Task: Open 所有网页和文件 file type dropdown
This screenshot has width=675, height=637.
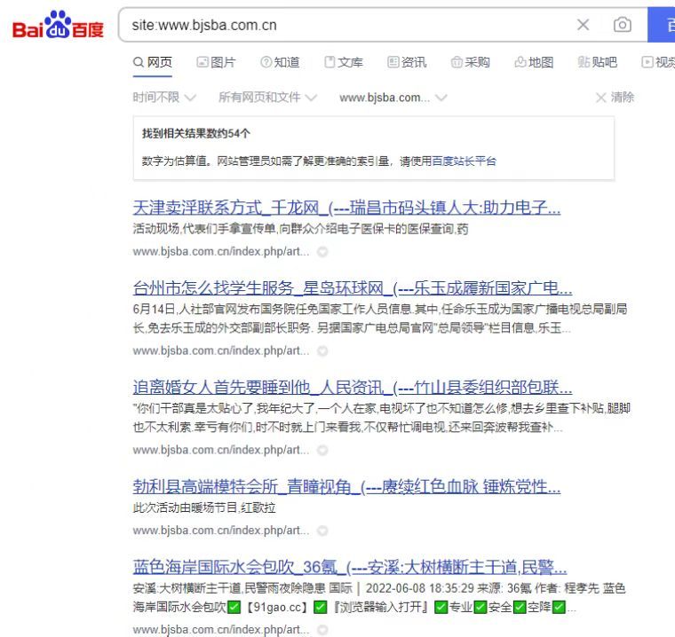Action: (x=267, y=97)
